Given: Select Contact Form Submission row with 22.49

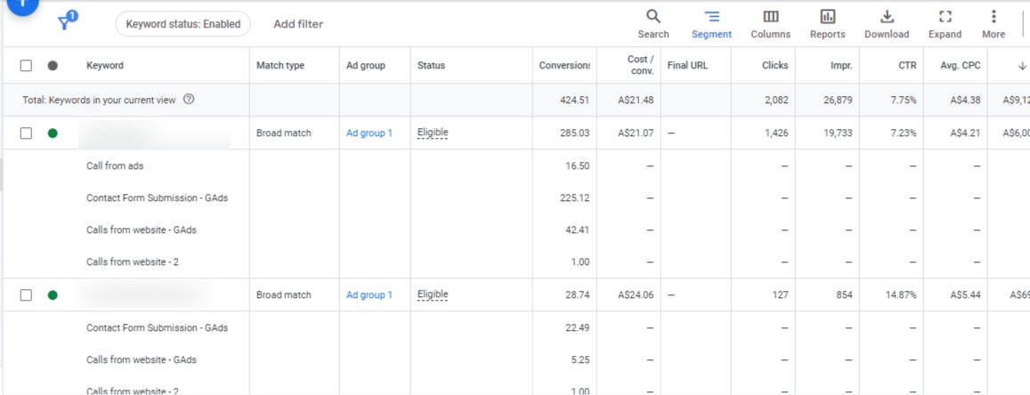Looking at the screenshot, I should pos(157,327).
